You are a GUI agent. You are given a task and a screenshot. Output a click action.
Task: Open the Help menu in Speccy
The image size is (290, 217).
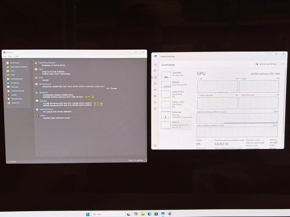coord(17,56)
